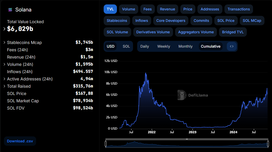This screenshot has height=152, width=272.
Task: Click the 10b USD y-axis label
Action: [111, 72]
